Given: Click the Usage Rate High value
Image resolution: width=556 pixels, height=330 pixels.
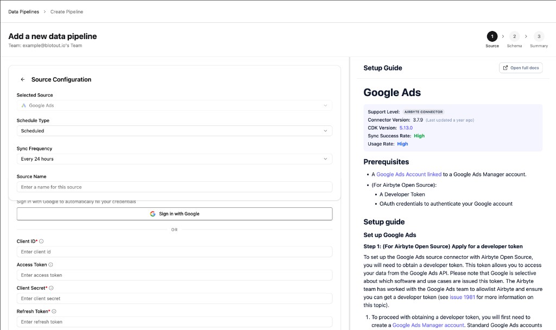Looking at the screenshot, I should pyautogui.click(x=402, y=144).
